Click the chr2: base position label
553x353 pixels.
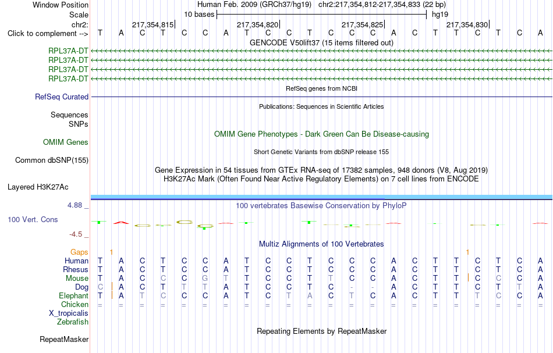[80, 24]
